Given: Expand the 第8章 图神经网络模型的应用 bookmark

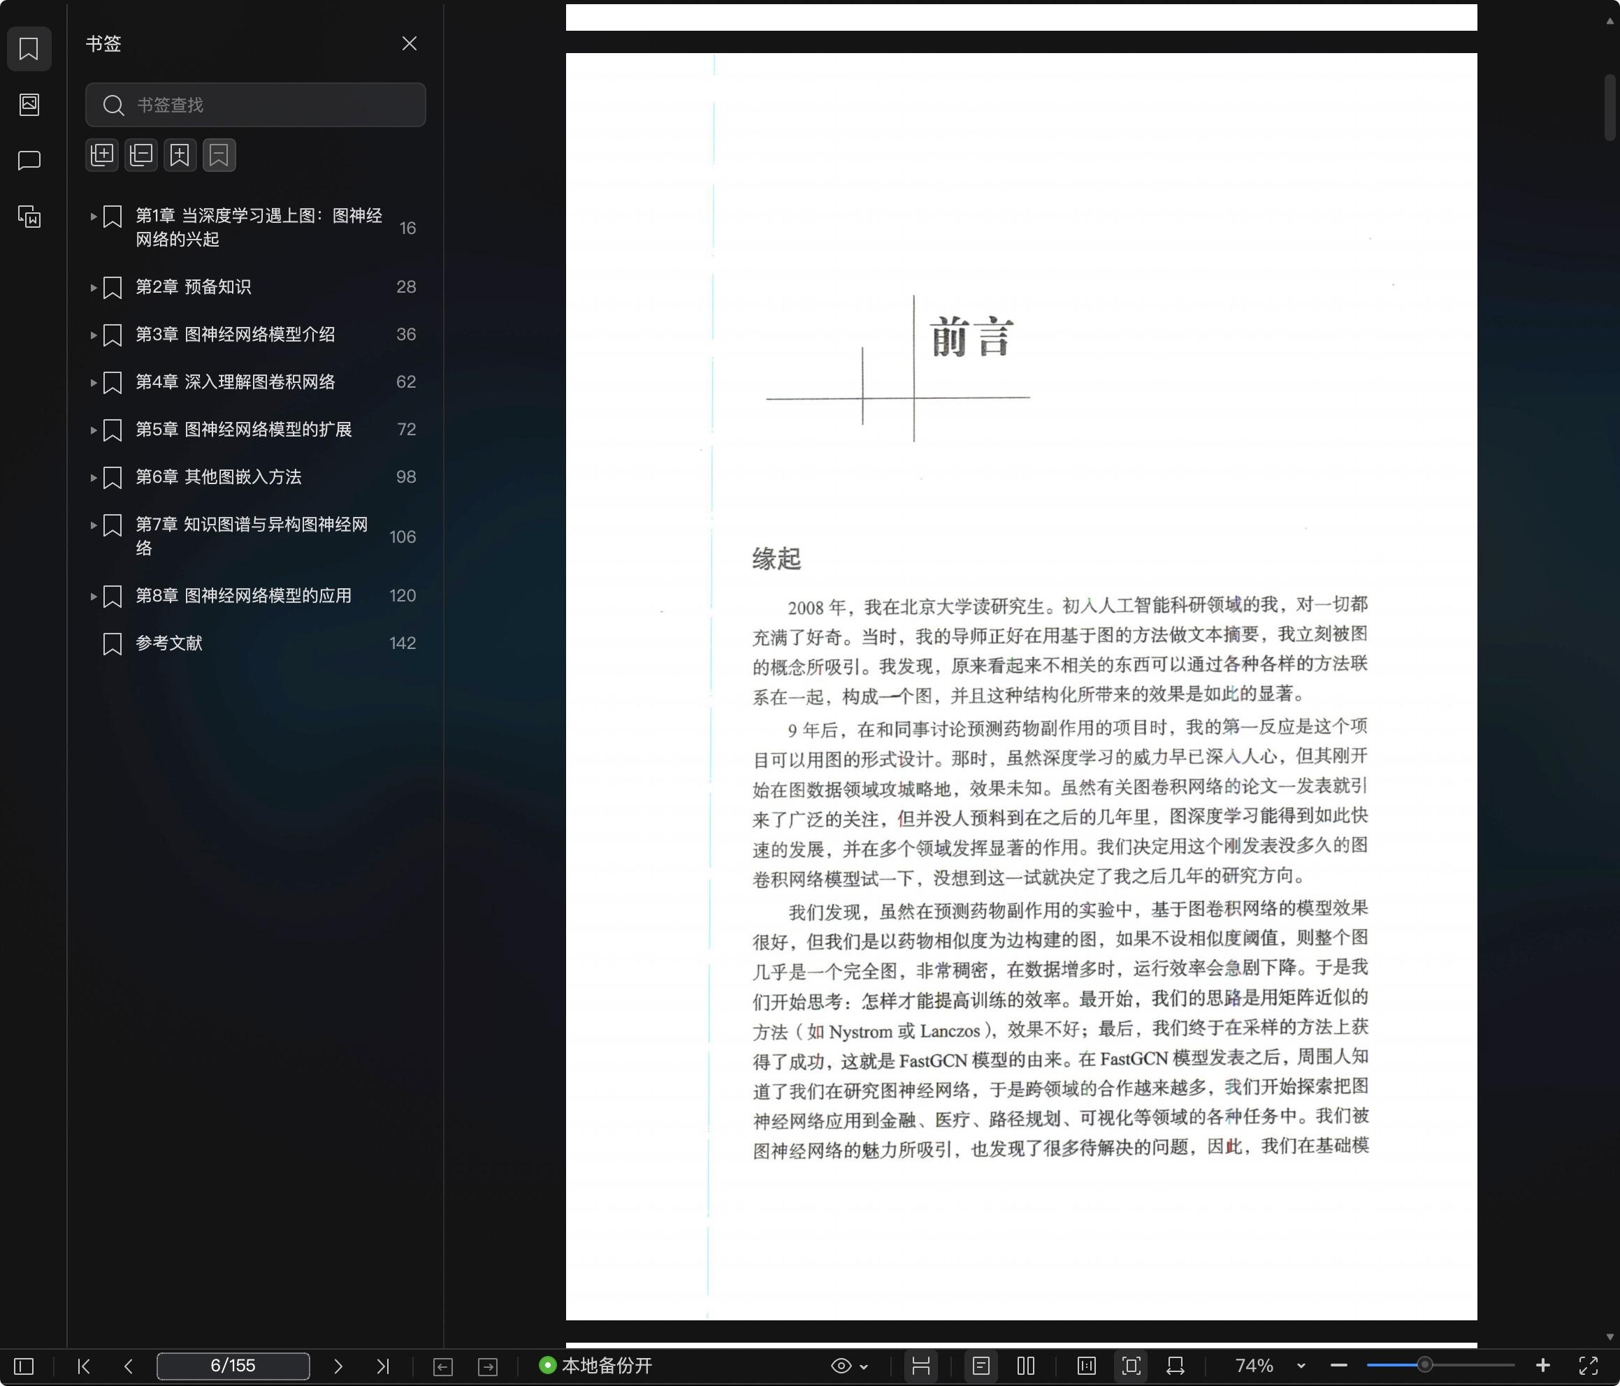Looking at the screenshot, I should 93,597.
